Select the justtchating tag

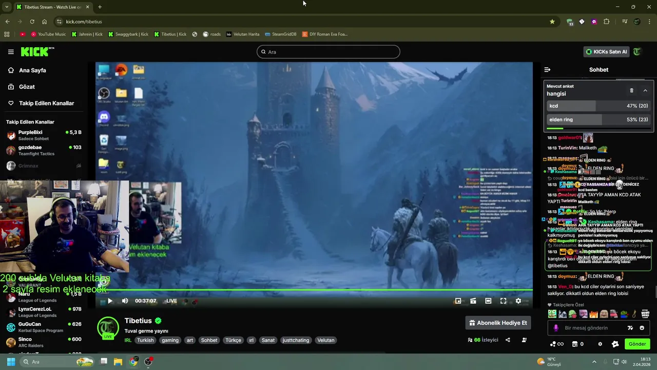pyautogui.click(x=296, y=340)
